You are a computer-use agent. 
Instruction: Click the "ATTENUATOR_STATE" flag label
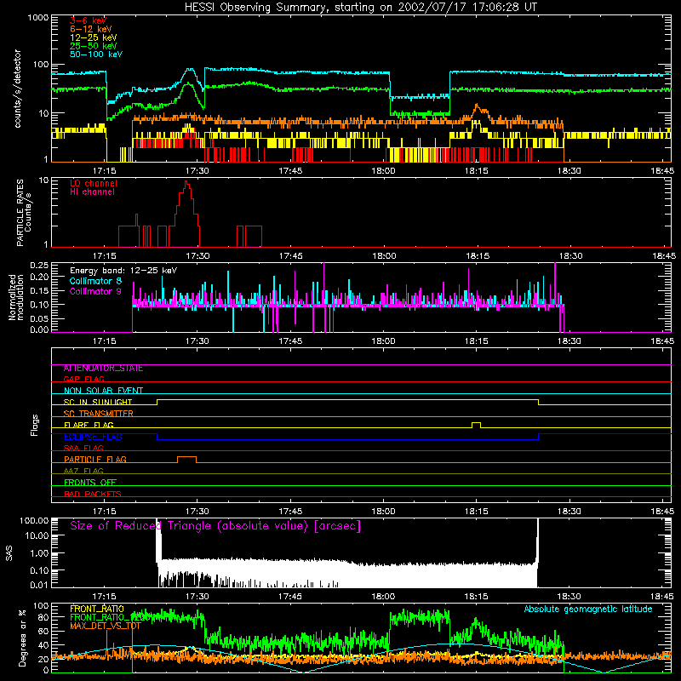[x=103, y=369]
